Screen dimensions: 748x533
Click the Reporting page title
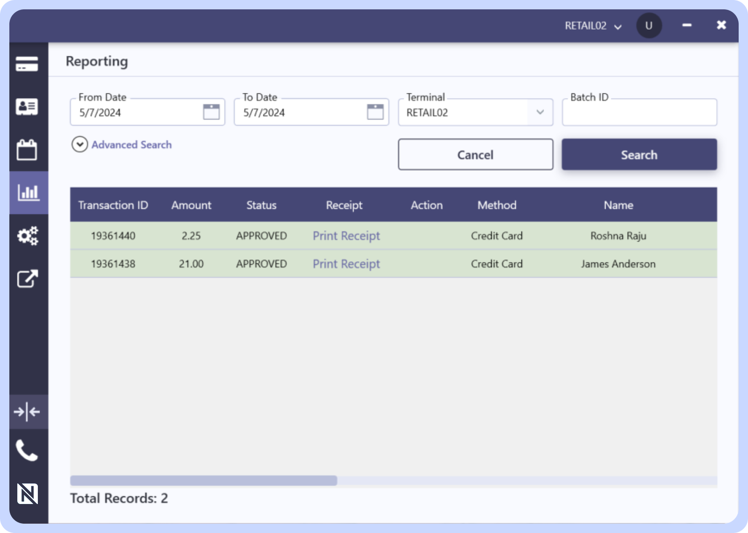click(97, 61)
